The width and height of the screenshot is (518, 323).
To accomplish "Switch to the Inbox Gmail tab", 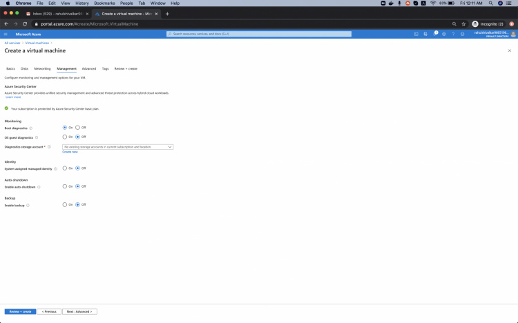I will [57, 14].
